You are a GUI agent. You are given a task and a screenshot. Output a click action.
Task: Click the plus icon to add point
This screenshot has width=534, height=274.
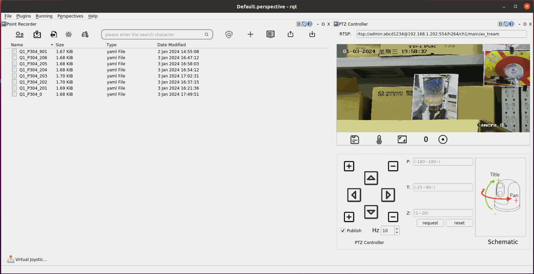coord(250,34)
